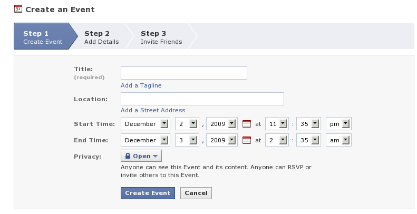This screenshot has width=417, height=214.
Task: Click the calendar icon beside Create an Event
Action: [x=18, y=9]
